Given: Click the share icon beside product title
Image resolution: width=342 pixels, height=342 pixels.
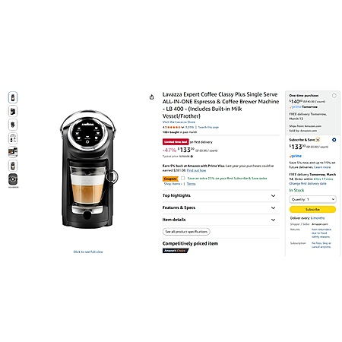Looking at the screenshot, I should [x=151, y=97].
